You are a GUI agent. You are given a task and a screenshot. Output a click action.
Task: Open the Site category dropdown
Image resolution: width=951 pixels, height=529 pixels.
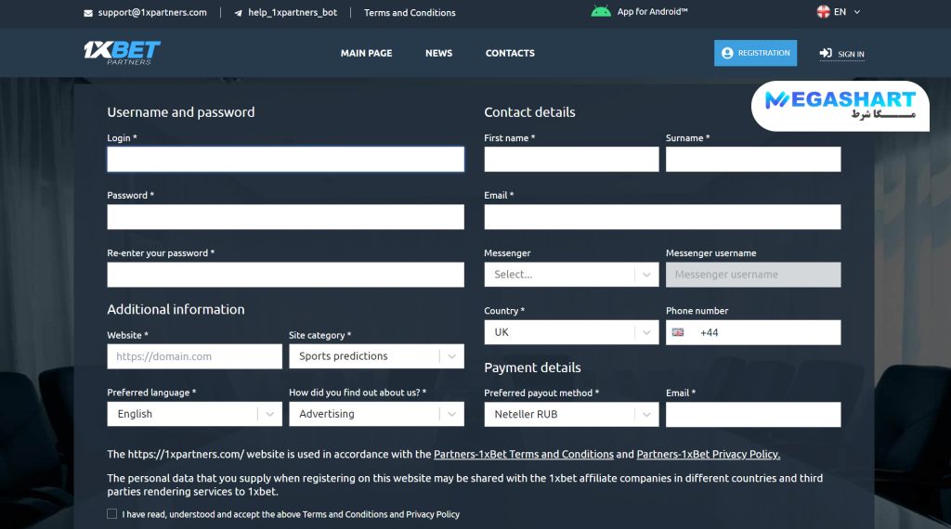pyautogui.click(x=376, y=356)
